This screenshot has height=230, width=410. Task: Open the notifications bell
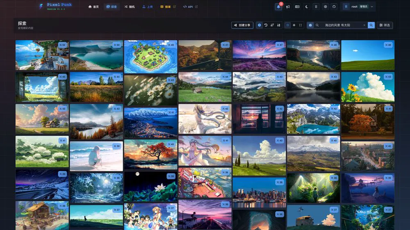point(278,7)
